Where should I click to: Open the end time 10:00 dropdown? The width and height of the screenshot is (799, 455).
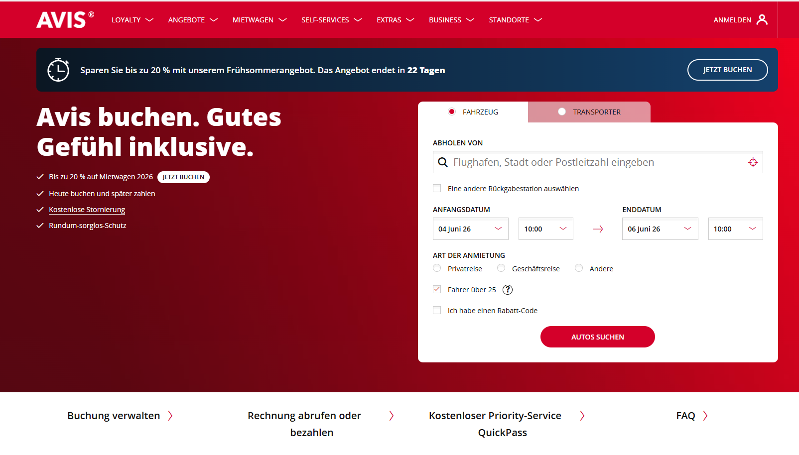tap(735, 229)
